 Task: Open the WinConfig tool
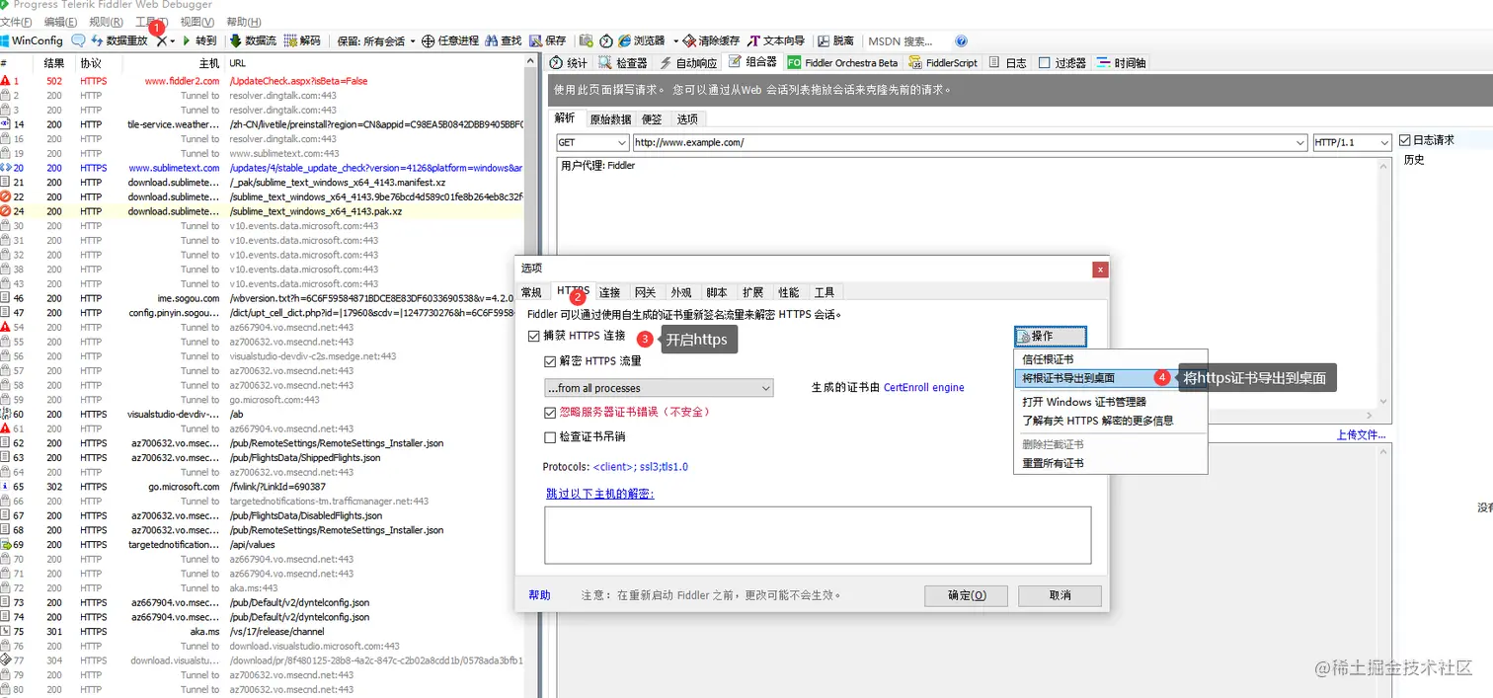[x=32, y=40]
